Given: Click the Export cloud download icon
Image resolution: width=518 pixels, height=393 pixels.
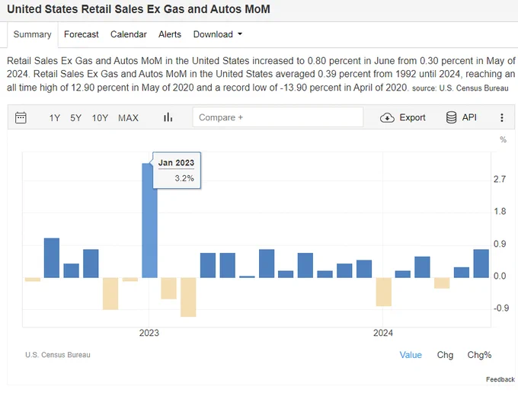Looking at the screenshot, I should click(x=387, y=117).
